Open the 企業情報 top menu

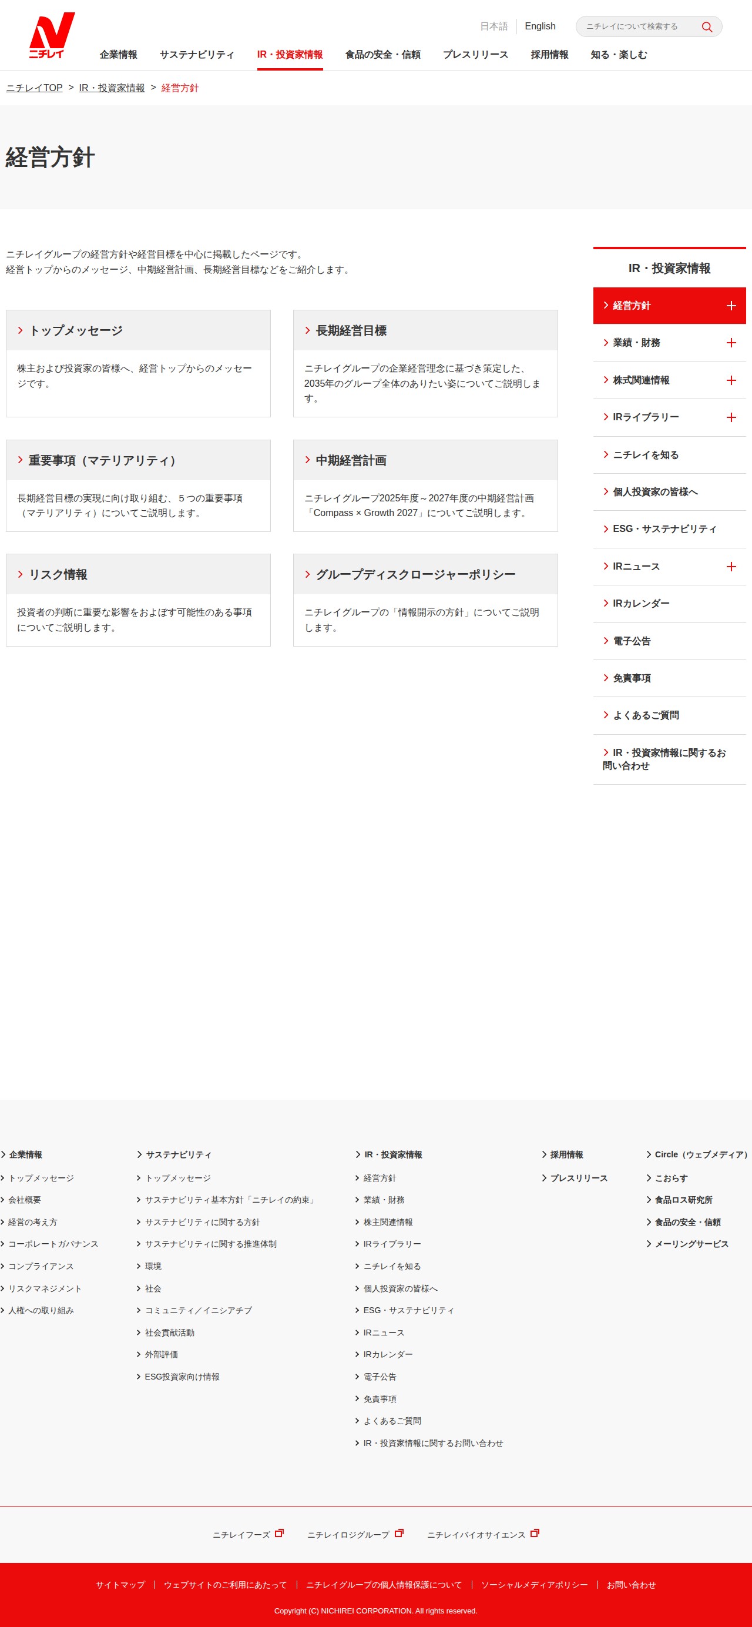tap(118, 54)
